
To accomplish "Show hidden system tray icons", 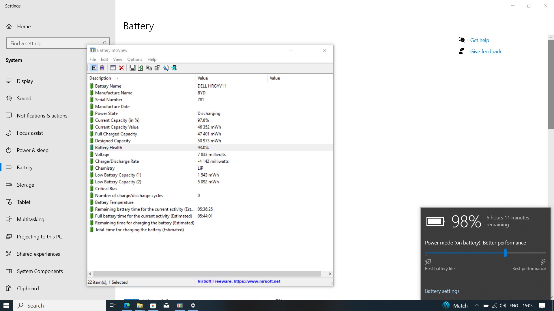I will point(477,306).
